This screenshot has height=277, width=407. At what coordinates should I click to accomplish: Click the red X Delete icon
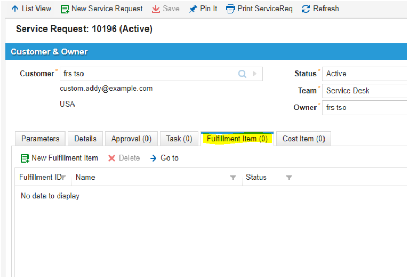pyautogui.click(x=112, y=158)
